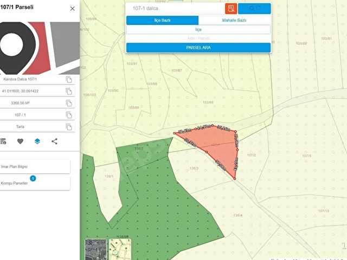The image size is (347, 260).
Task: Copy the 3368.56 M² area value
Action: coord(69,103)
